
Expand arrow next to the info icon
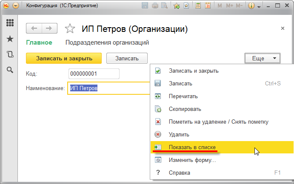259,7
